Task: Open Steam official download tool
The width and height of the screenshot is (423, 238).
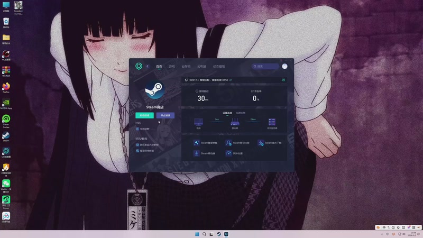Action: (x=270, y=143)
